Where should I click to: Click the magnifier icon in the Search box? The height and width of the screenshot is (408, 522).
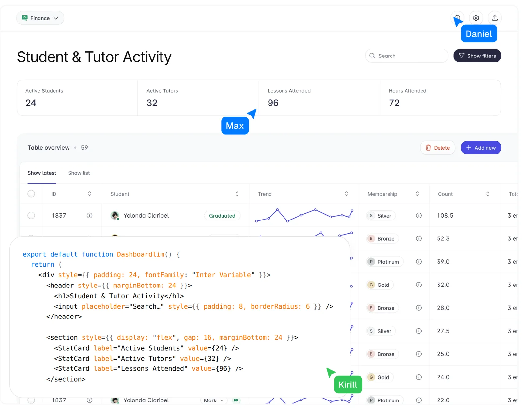coord(372,56)
